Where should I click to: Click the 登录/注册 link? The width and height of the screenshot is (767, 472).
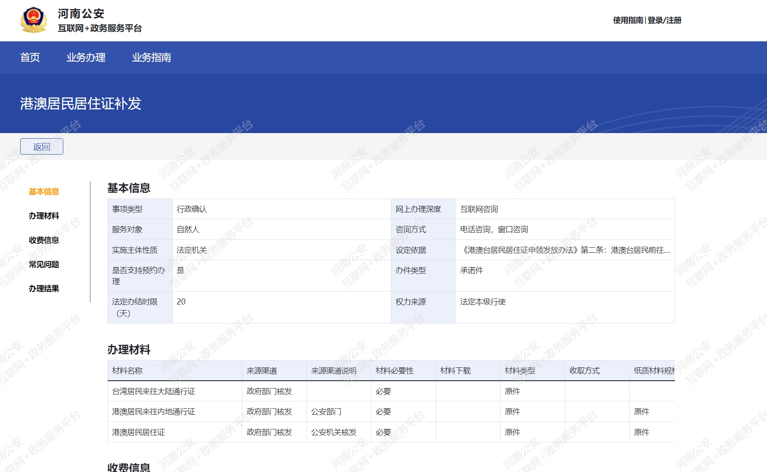pyautogui.click(x=664, y=20)
